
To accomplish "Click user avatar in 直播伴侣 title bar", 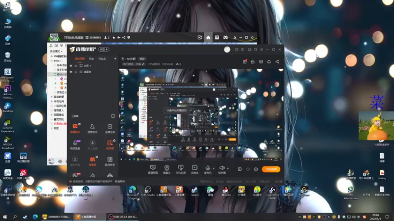I will (x=227, y=50).
